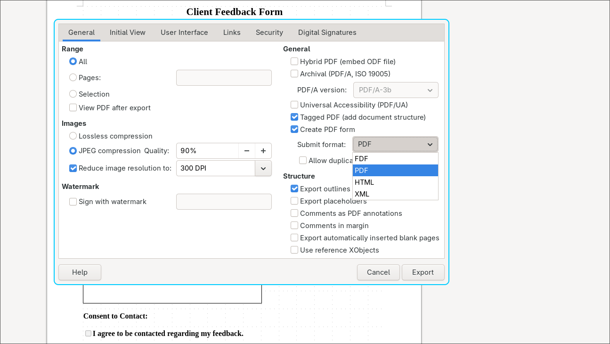Image resolution: width=610 pixels, height=344 pixels.
Task: Check Universal Accessibility PDF/UA
Action: (x=294, y=105)
